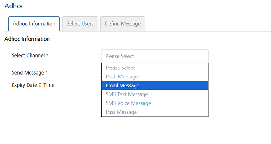The image size is (271, 144).
Task: Reset channel to Please Select list option
Action: point(155,68)
